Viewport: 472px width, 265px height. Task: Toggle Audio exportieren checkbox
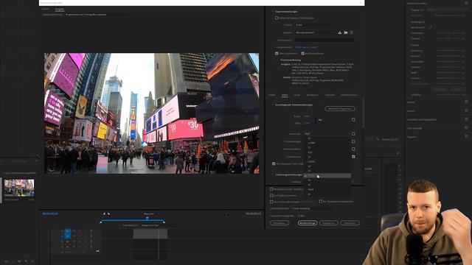point(303,54)
